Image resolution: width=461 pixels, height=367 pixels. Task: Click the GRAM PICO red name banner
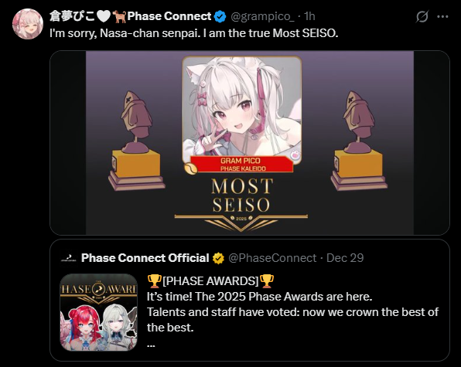click(241, 165)
